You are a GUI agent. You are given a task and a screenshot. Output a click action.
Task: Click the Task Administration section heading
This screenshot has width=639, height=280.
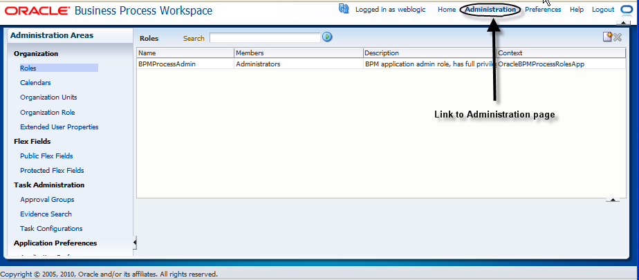click(49, 185)
